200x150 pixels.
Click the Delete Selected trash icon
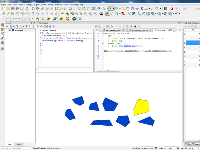[33, 14]
